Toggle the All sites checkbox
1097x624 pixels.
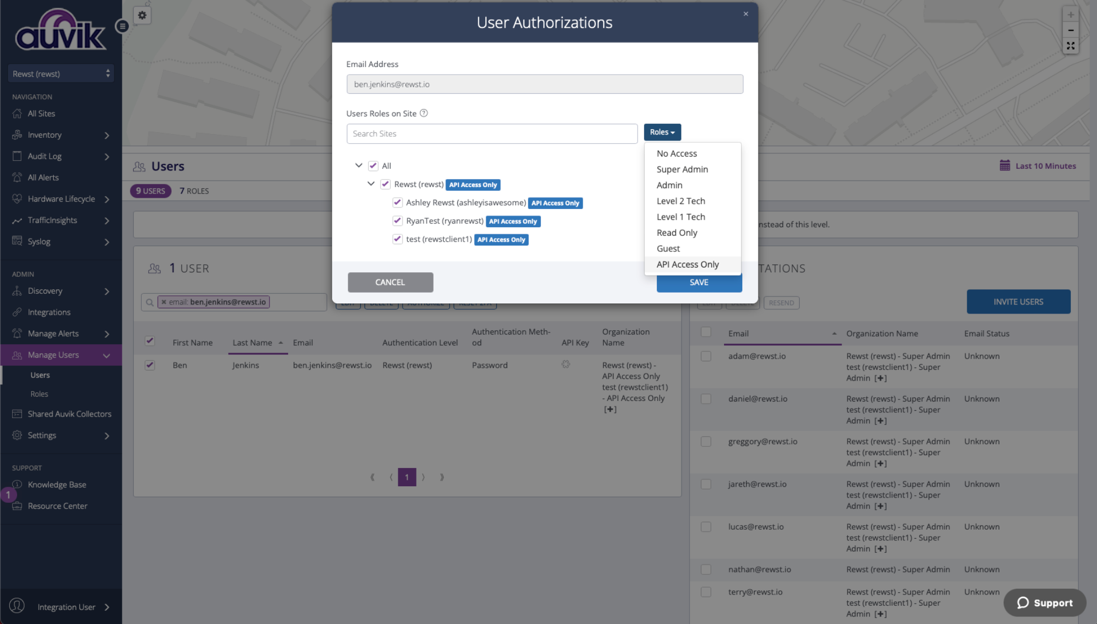(373, 166)
